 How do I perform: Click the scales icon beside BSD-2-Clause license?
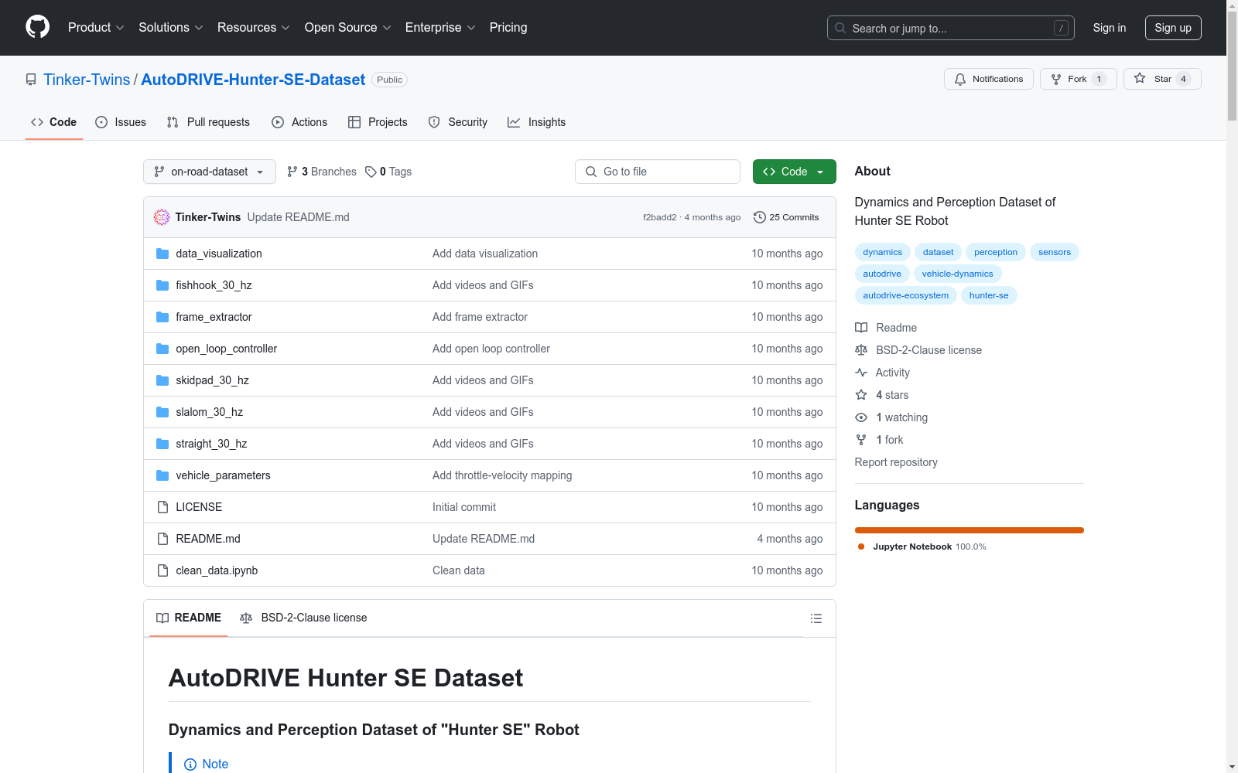[x=861, y=350]
